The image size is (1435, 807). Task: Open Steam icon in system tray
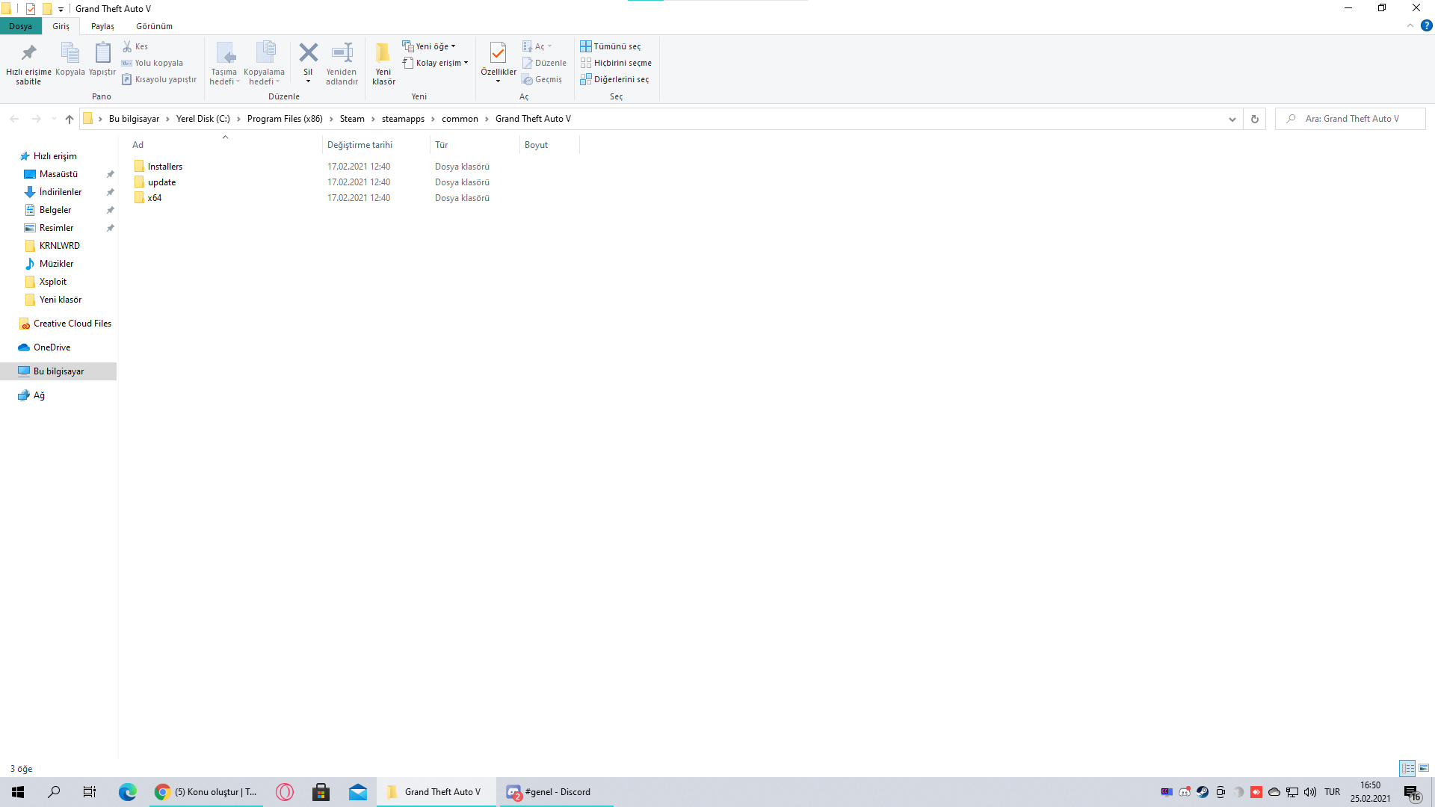pos(1203,792)
